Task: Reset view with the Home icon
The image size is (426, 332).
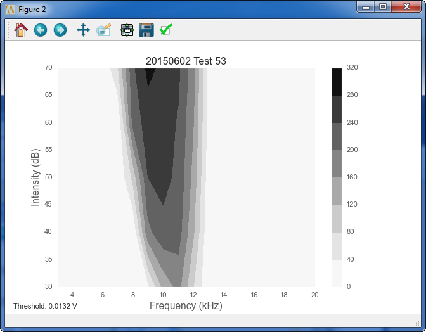Action: (21, 30)
